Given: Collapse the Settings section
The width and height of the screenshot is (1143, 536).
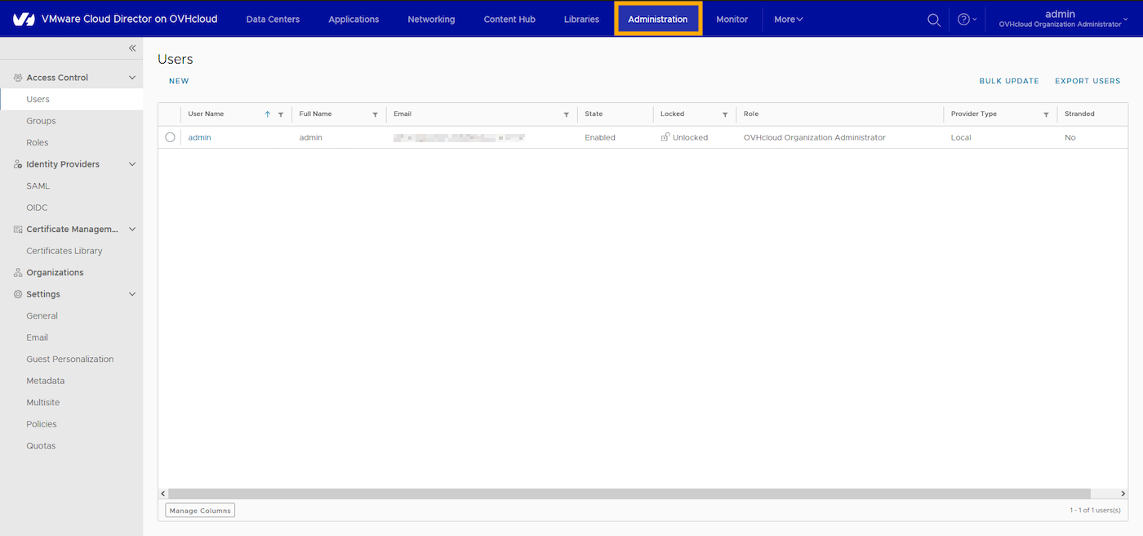Looking at the screenshot, I should point(132,294).
